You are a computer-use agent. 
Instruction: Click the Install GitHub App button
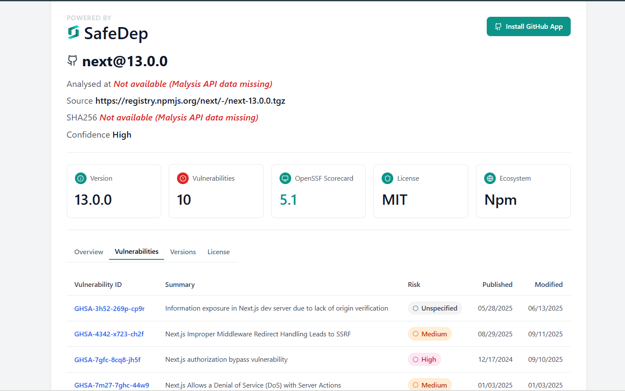[x=529, y=27]
